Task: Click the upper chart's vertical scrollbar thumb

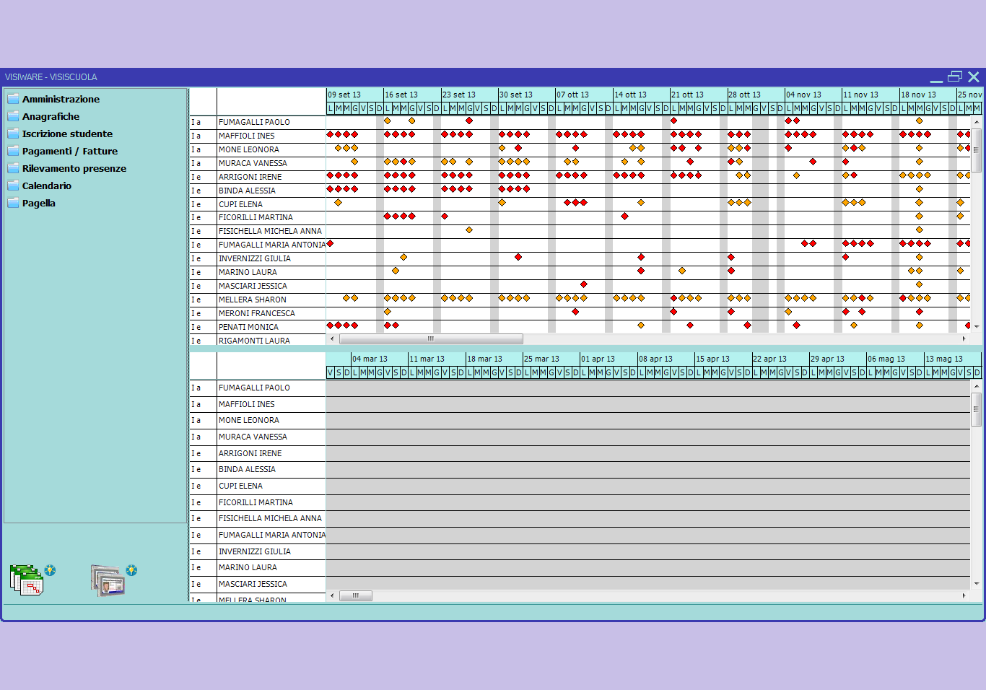Action: tap(976, 150)
